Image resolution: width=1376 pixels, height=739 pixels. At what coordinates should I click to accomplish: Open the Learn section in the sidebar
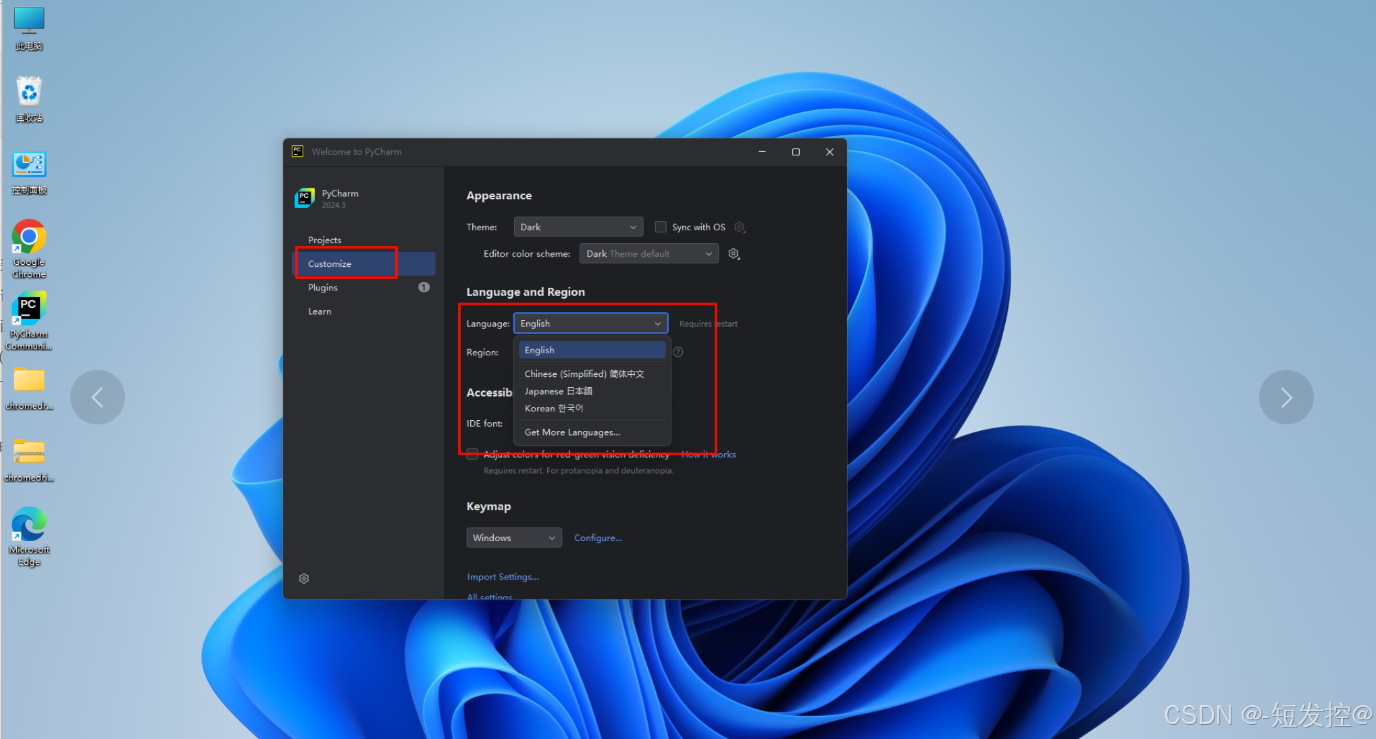click(x=319, y=311)
